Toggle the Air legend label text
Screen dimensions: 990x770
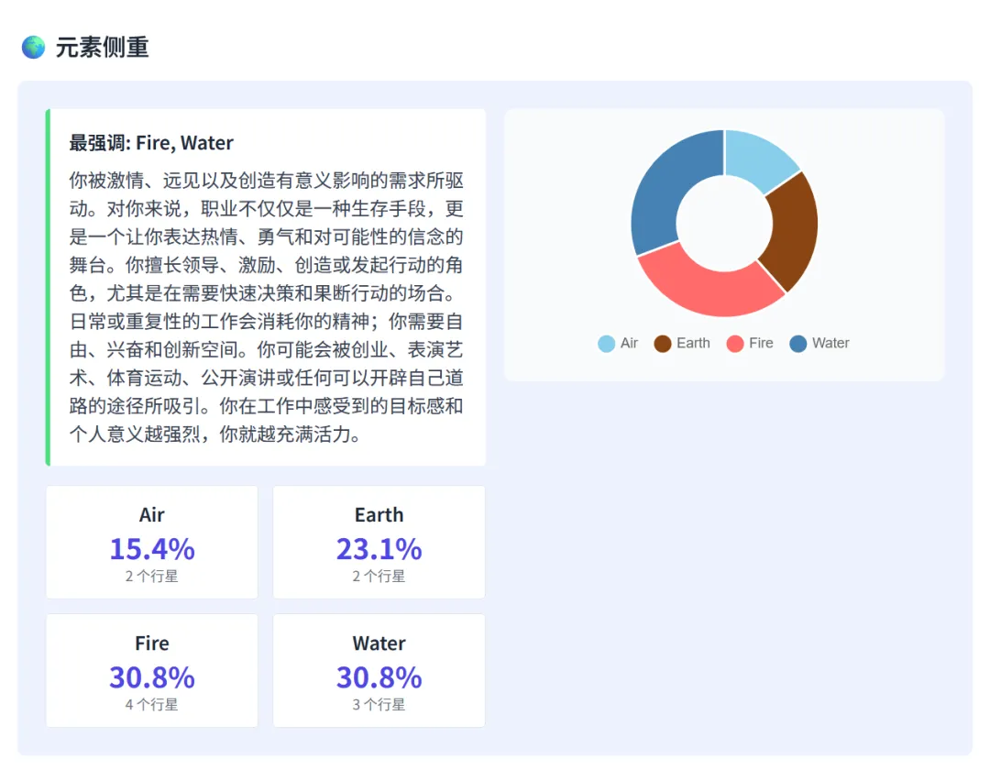[629, 343]
